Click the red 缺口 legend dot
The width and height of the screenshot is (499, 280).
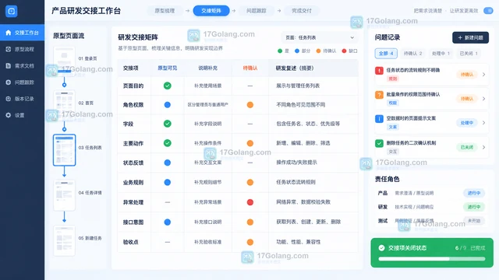coord(344,51)
